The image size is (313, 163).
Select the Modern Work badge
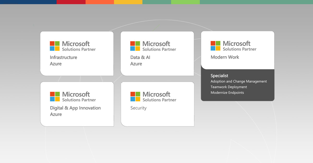coord(237,50)
